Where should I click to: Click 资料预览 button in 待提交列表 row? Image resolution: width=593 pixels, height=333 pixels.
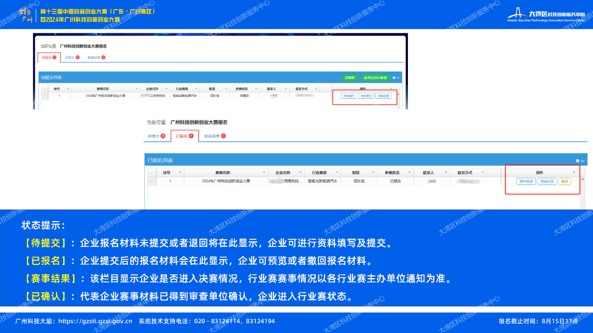coord(366,96)
